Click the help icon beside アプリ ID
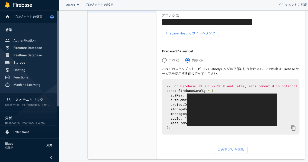The width and height of the screenshot is (308, 162). (177, 16)
